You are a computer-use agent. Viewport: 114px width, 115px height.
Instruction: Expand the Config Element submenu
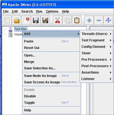click(96, 47)
